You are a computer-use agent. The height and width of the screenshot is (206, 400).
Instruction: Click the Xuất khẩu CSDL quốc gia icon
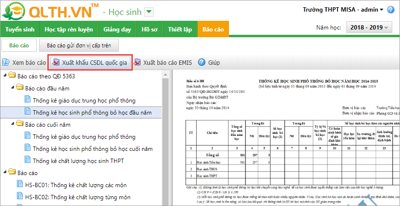point(56,62)
